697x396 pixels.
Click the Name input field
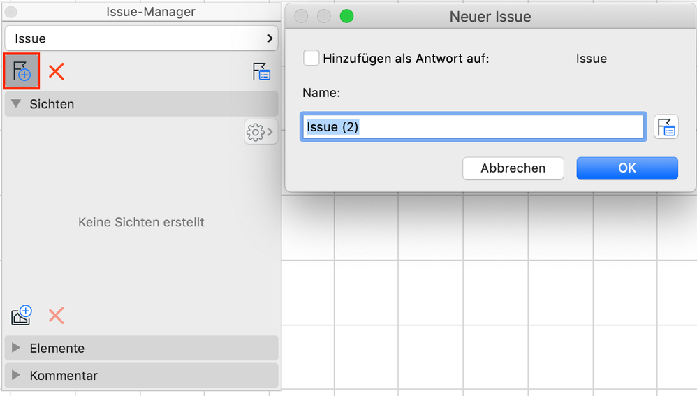point(473,127)
